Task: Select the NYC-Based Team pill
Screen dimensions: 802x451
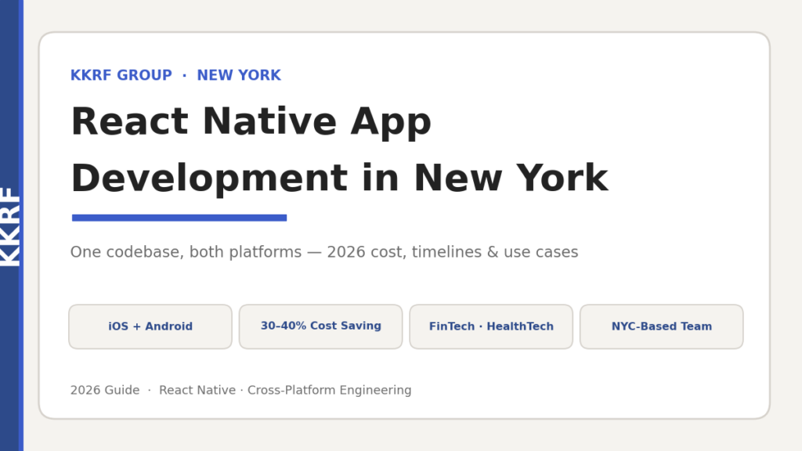Action: [661, 327]
